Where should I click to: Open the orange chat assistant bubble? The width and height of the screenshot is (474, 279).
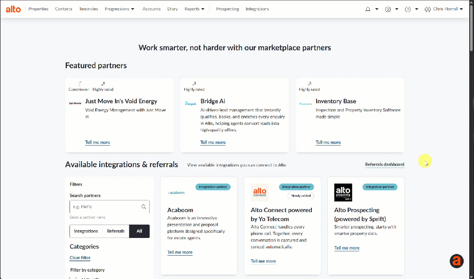(456, 261)
